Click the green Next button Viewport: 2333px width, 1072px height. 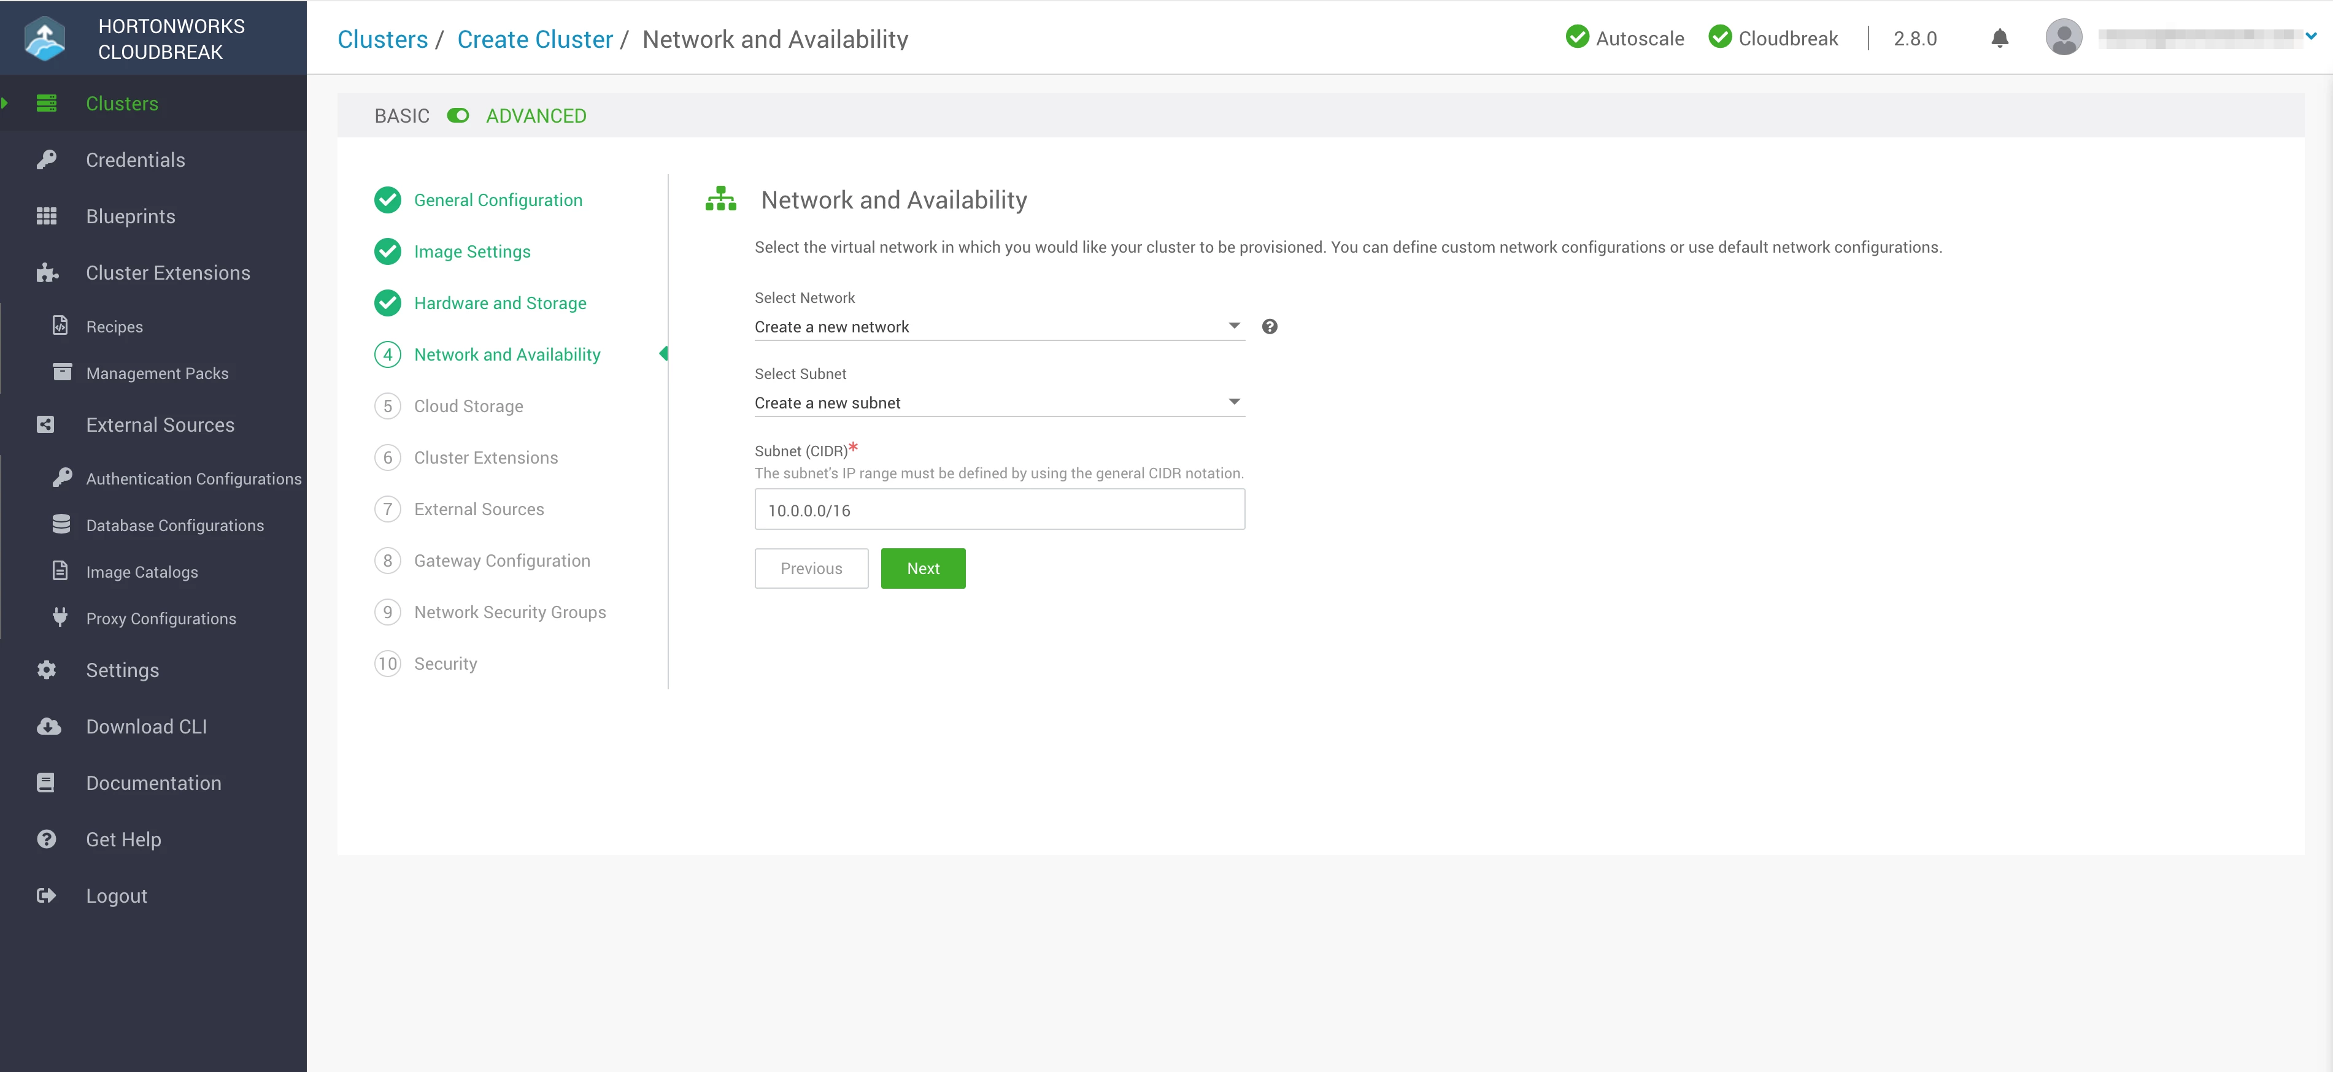(923, 568)
